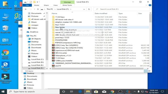Expand the address bar history dropdown
The image size is (168, 94).
[84, 9]
